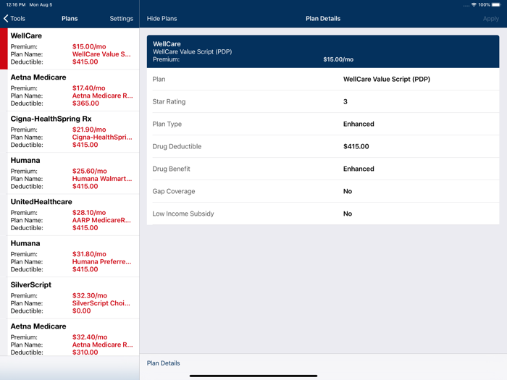Click the AARP MedicareR... plan name
This screenshot has height=380, width=507.
(101, 220)
